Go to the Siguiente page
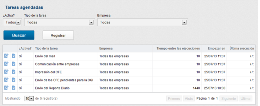The width and height of the screenshot is (260, 106). 229,99
